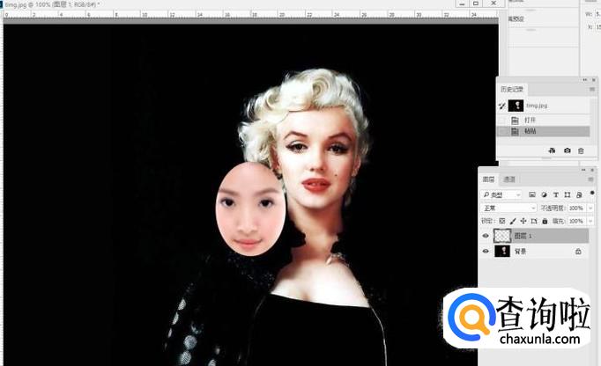Create new document from current history state
This screenshot has height=366, width=601.
[x=552, y=150]
